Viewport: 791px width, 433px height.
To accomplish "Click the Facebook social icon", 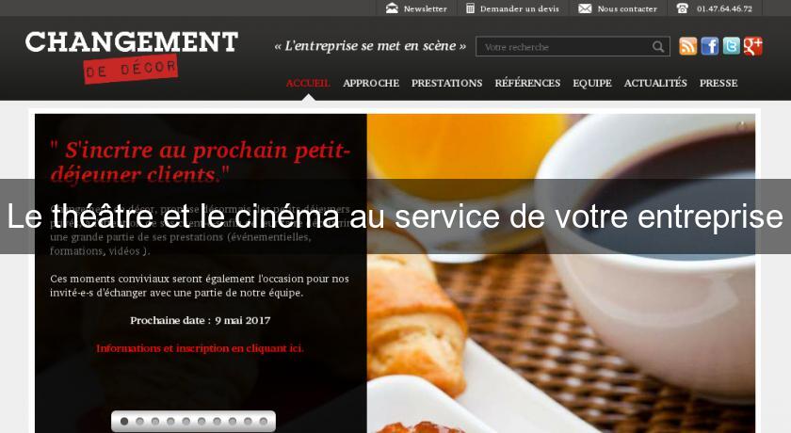I will [x=709, y=46].
